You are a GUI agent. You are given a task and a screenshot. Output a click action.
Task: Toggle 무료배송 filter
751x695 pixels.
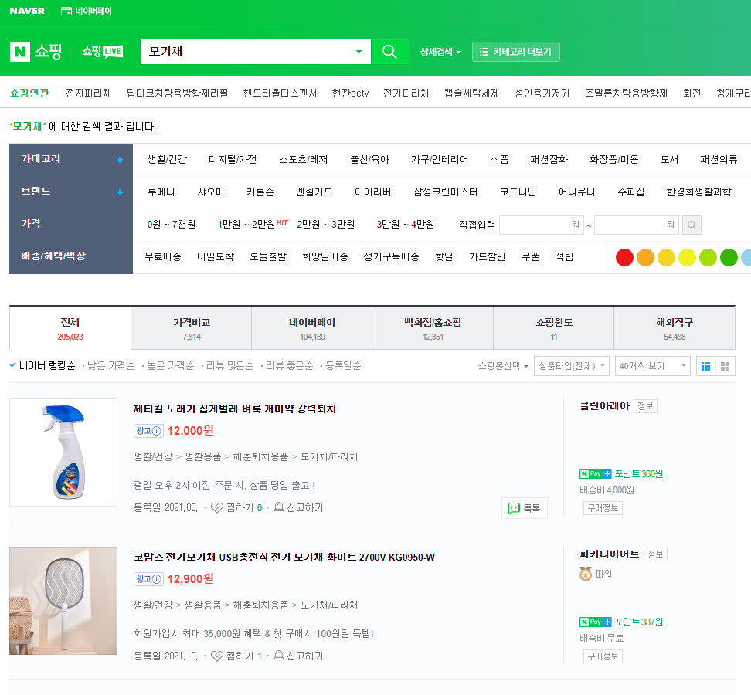tap(163, 257)
